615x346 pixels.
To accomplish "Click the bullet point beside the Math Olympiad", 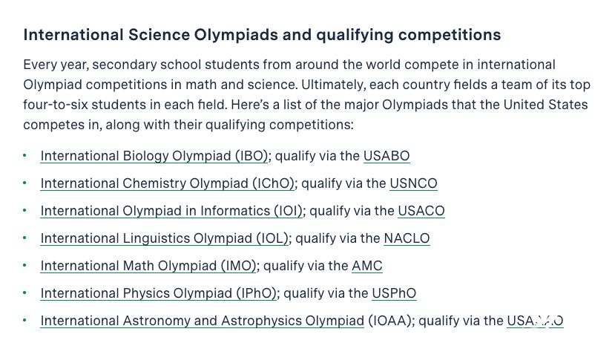I will coord(24,266).
